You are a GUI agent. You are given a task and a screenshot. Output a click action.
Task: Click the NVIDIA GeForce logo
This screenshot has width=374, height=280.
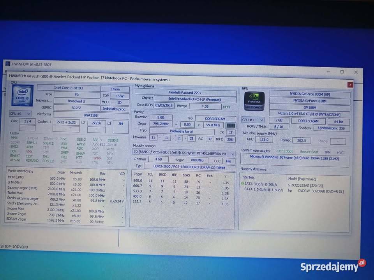tap(254, 101)
